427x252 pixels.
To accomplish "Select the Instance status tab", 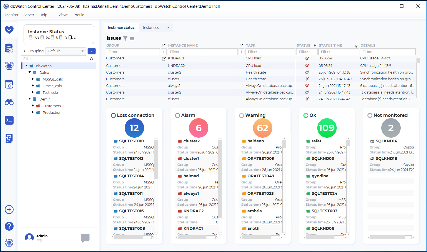I will 121,28.
